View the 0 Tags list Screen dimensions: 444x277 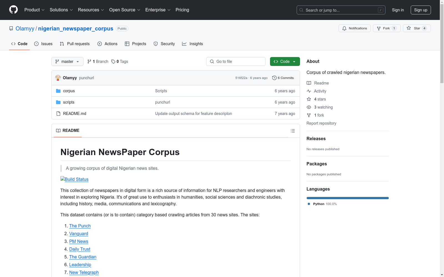click(120, 61)
